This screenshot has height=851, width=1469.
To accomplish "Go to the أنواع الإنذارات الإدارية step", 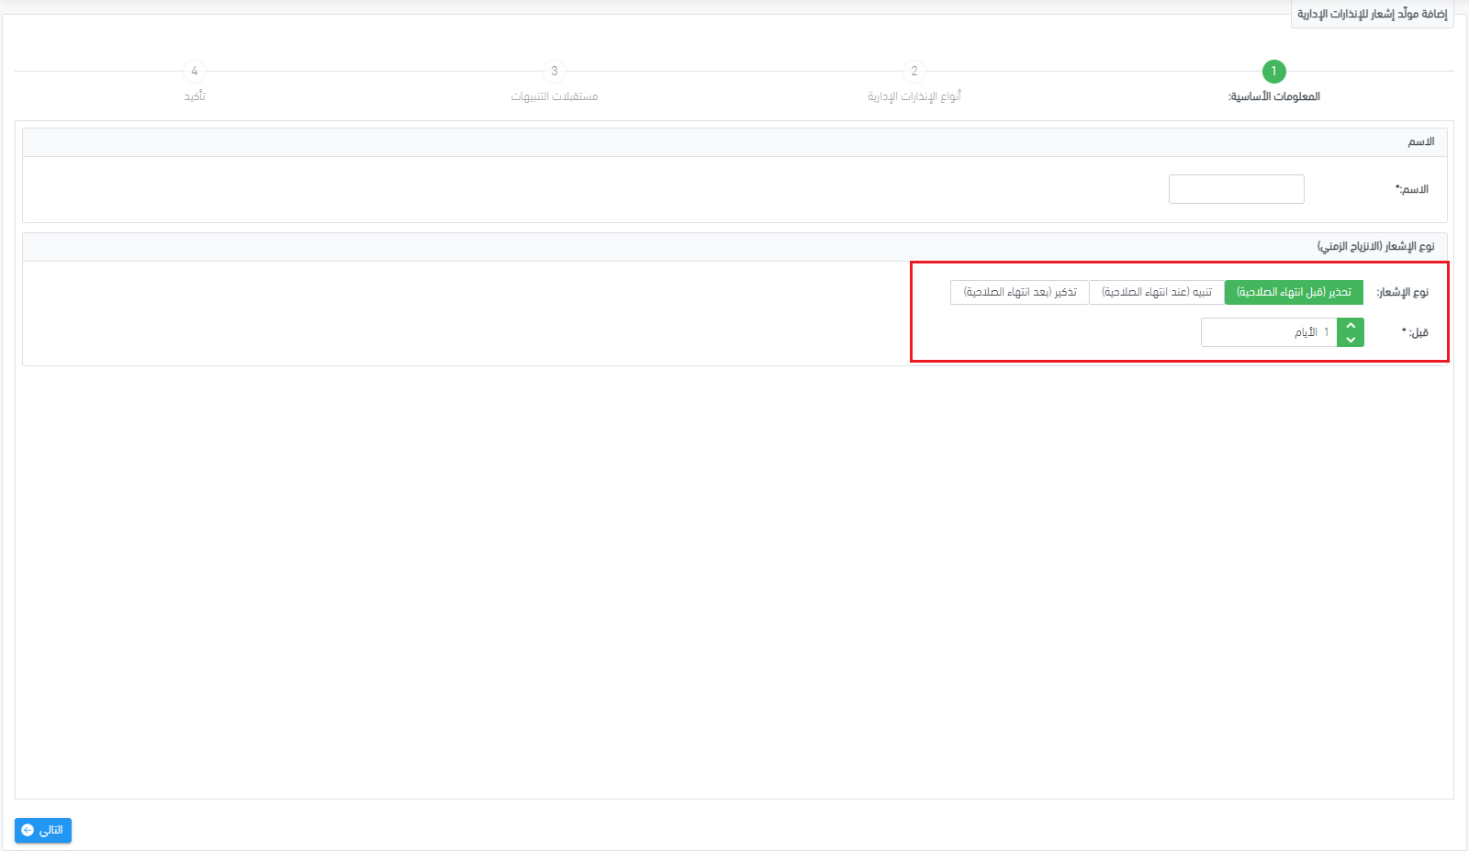I will tap(914, 96).
